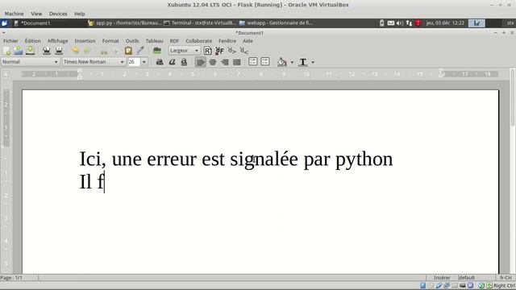516x290 pixels.
Task: Click the highlight color paint bucket
Action: pos(282,62)
